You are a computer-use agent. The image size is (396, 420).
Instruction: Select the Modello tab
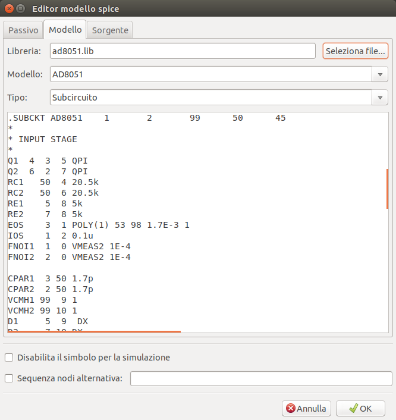[x=65, y=30]
